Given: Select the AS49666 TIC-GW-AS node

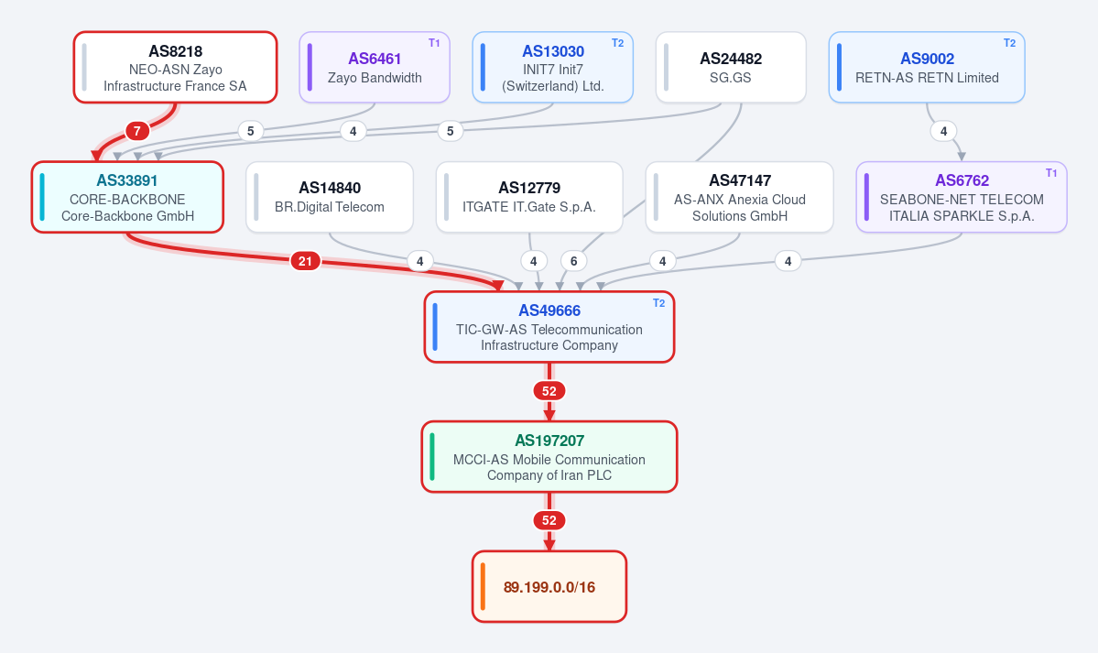Looking at the screenshot, I should click(549, 327).
